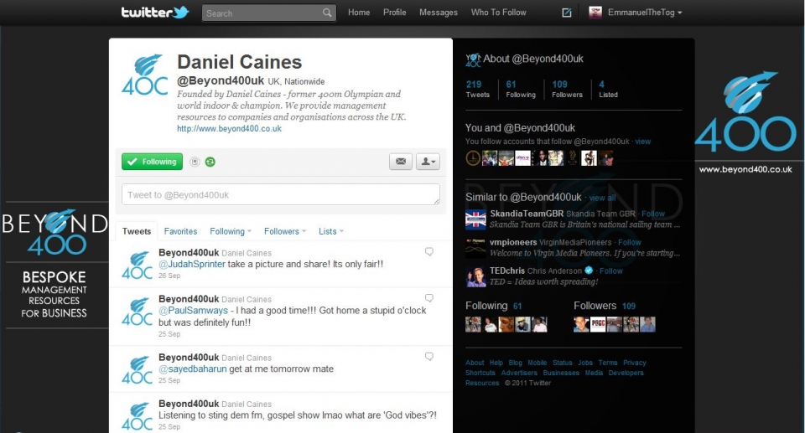Click the direct message envelope button
805x433 pixels.
click(401, 161)
